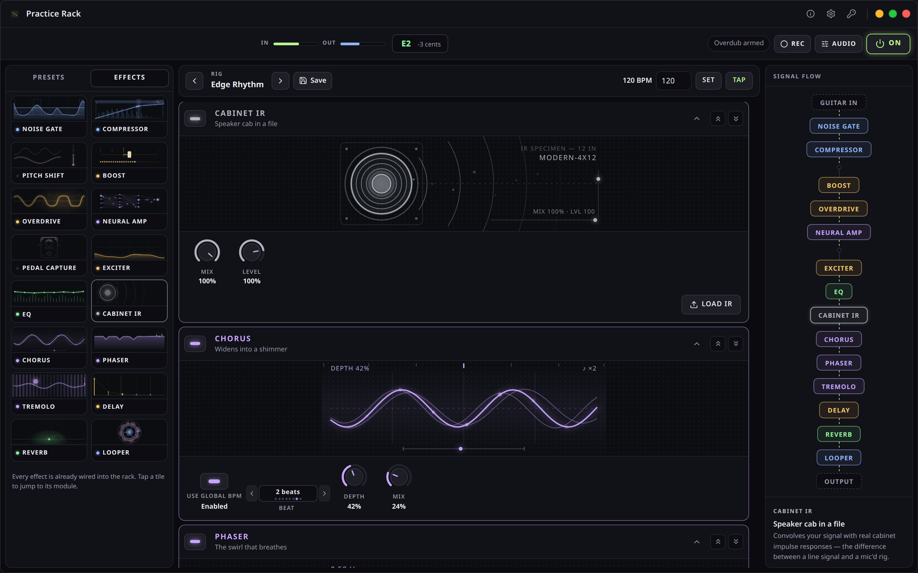
Task: Open the AUDIO settings button
Action: 838,44
